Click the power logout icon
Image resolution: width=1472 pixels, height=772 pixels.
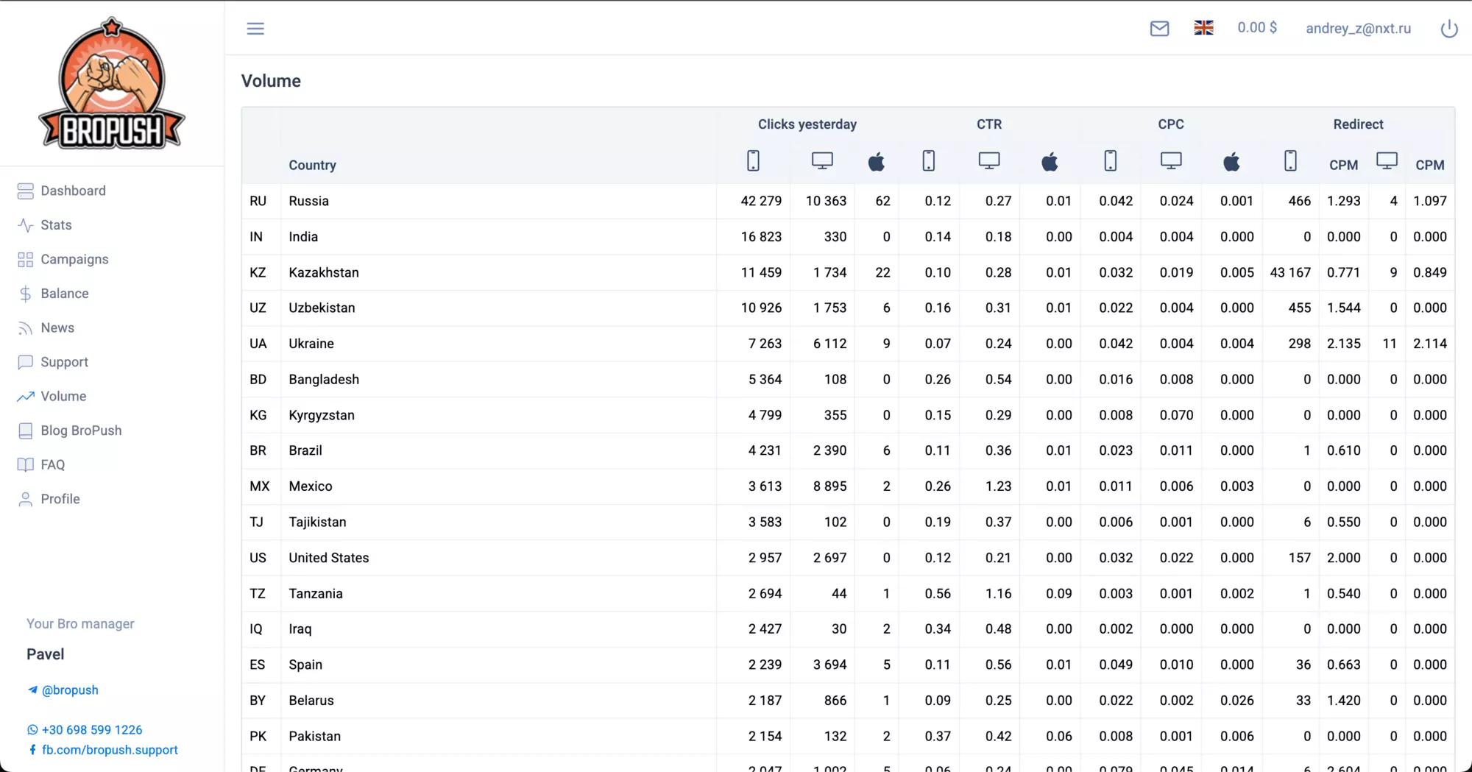point(1448,29)
